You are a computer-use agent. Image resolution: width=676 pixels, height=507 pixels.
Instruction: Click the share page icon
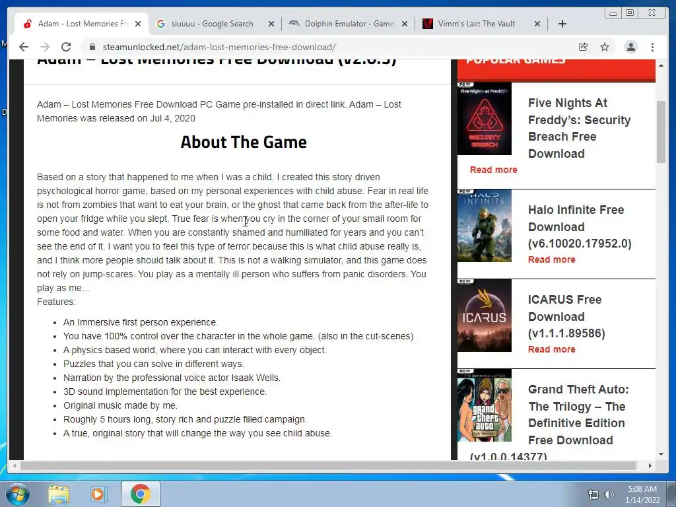pyautogui.click(x=584, y=47)
